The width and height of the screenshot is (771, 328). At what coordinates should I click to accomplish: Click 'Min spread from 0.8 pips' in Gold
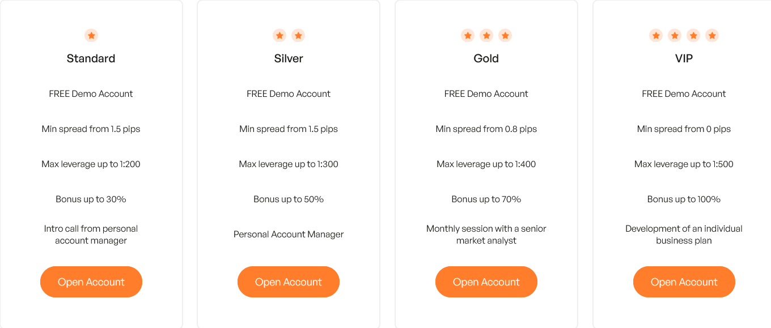[x=486, y=129]
